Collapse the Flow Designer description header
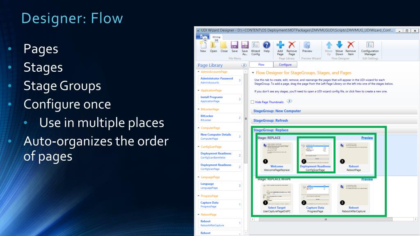 coord(253,73)
